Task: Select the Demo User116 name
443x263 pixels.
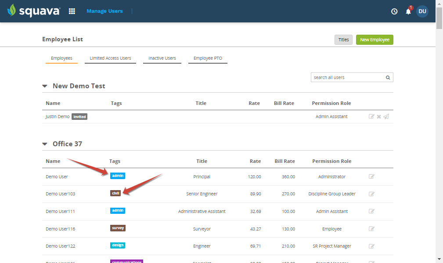Action: point(61,229)
